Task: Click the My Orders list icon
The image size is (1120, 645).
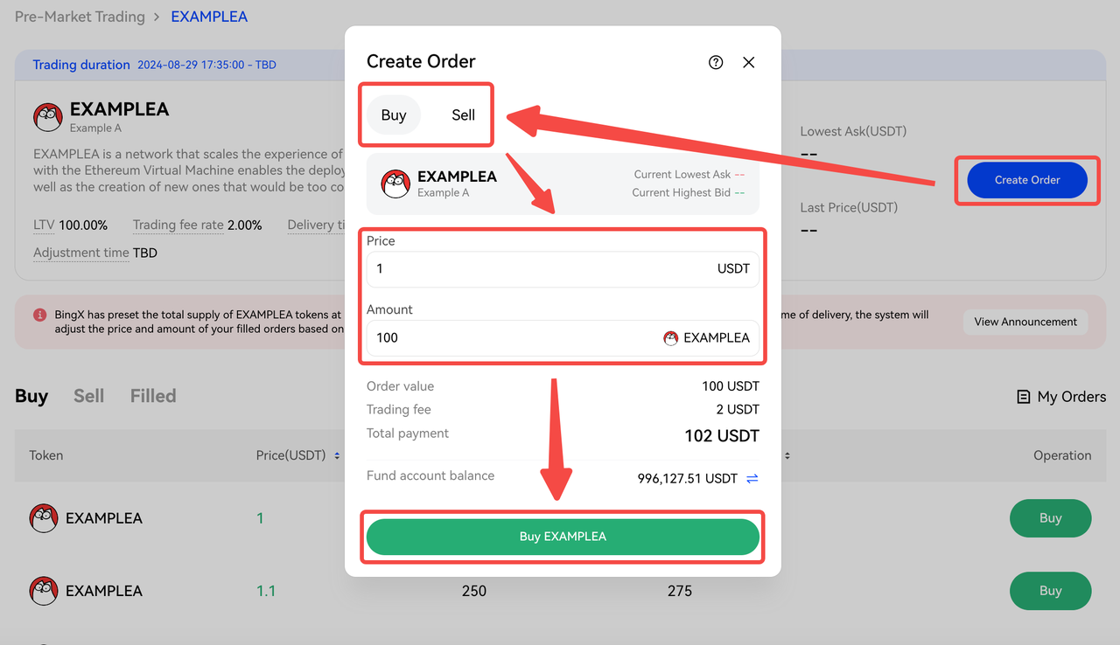Action: [x=1023, y=397]
